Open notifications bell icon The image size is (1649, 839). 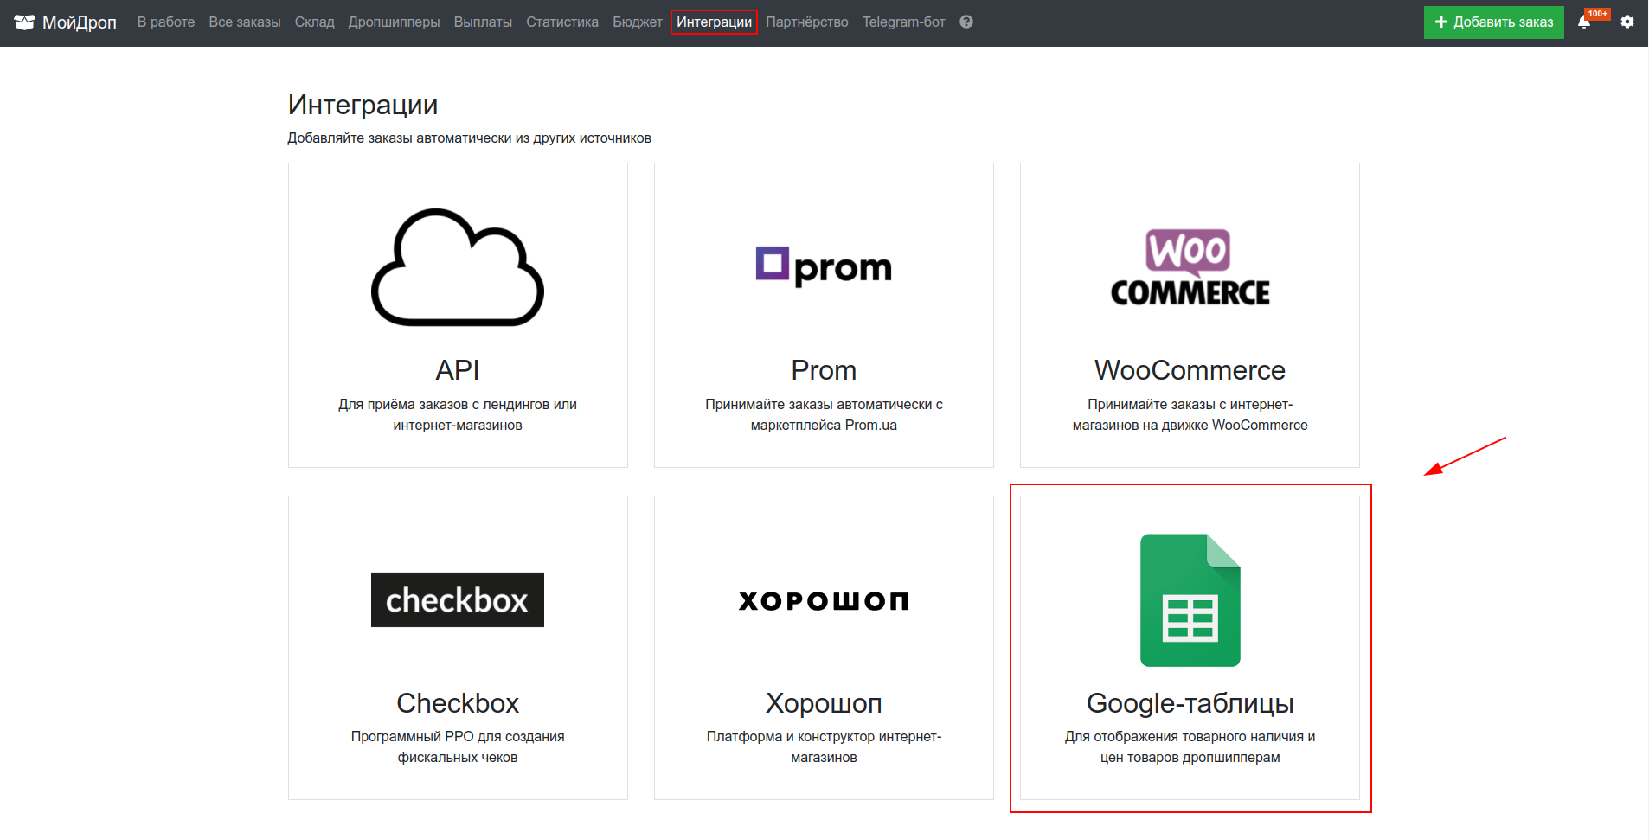(x=1584, y=22)
